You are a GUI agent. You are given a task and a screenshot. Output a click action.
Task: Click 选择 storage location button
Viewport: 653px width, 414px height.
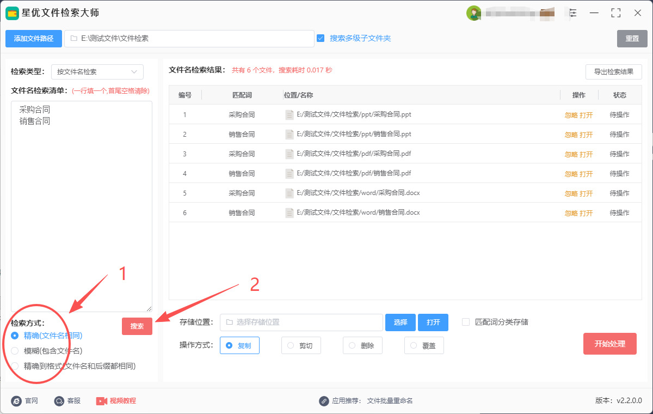click(401, 322)
